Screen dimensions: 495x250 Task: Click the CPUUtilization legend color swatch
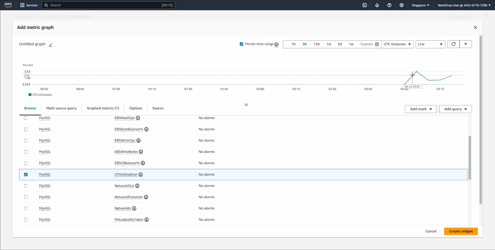(30, 95)
